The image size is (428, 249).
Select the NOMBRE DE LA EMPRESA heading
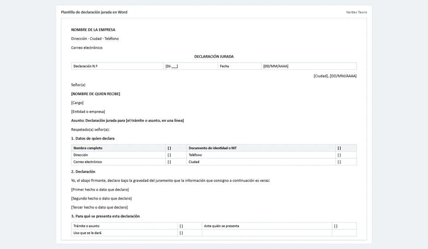tap(93, 30)
